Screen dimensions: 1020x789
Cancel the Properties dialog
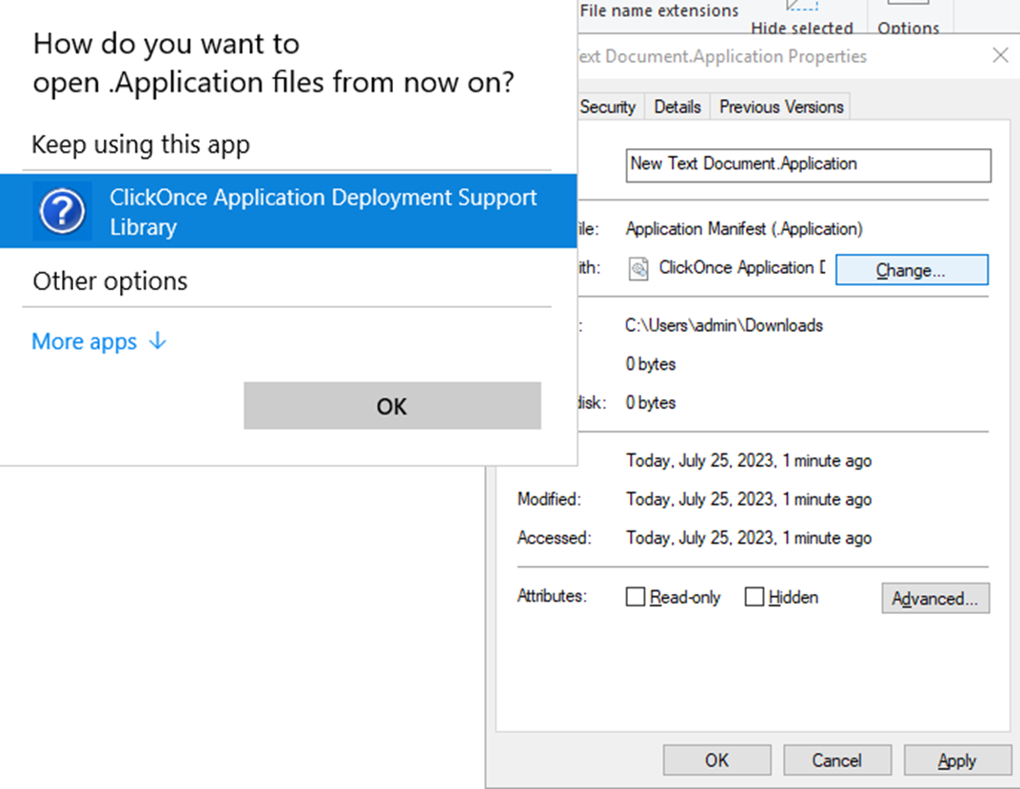click(836, 760)
